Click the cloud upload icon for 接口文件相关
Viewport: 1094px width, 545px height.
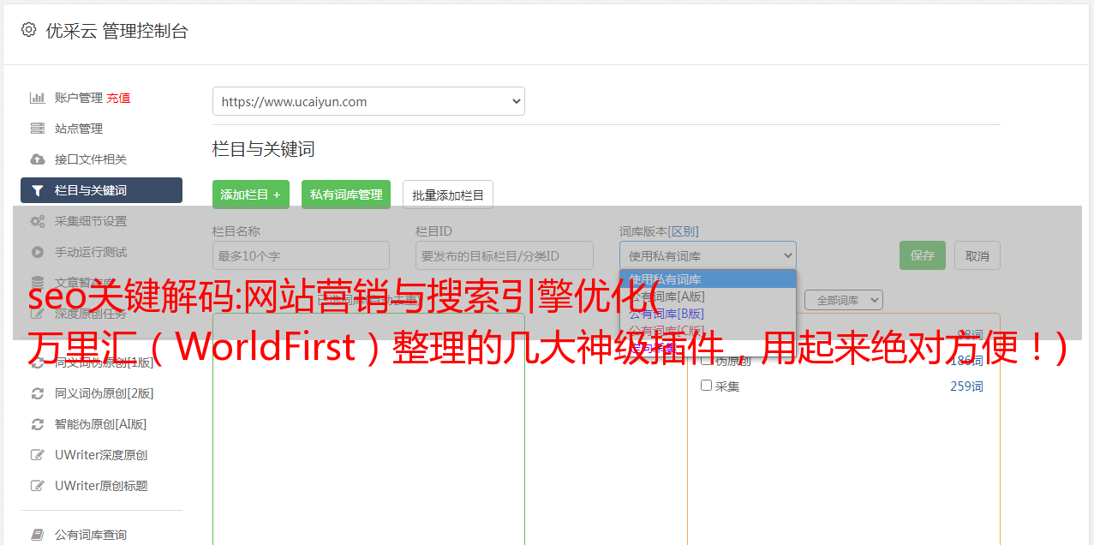click(38, 159)
